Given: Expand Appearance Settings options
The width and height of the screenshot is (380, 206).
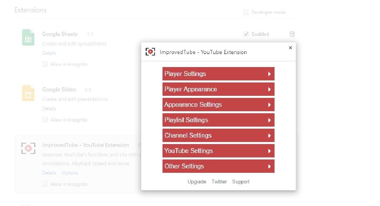Looking at the screenshot, I should pos(218,104).
